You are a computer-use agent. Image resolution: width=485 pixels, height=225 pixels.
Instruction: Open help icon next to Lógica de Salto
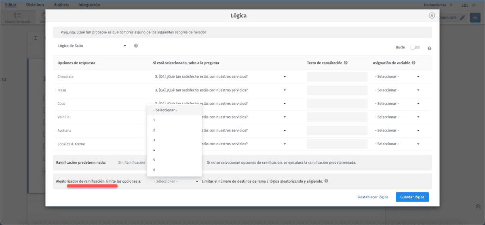click(136, 46)
